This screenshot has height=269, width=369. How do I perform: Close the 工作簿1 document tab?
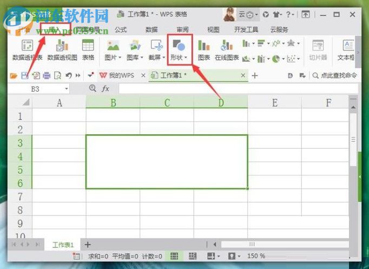[243, 76]
